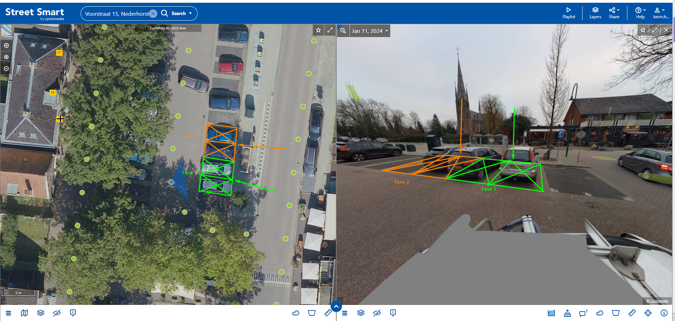Click the ruler measure tool in panorama panel
Viewport: 675px width, 321px height.
pyautogui.click(x=632, y=313)
